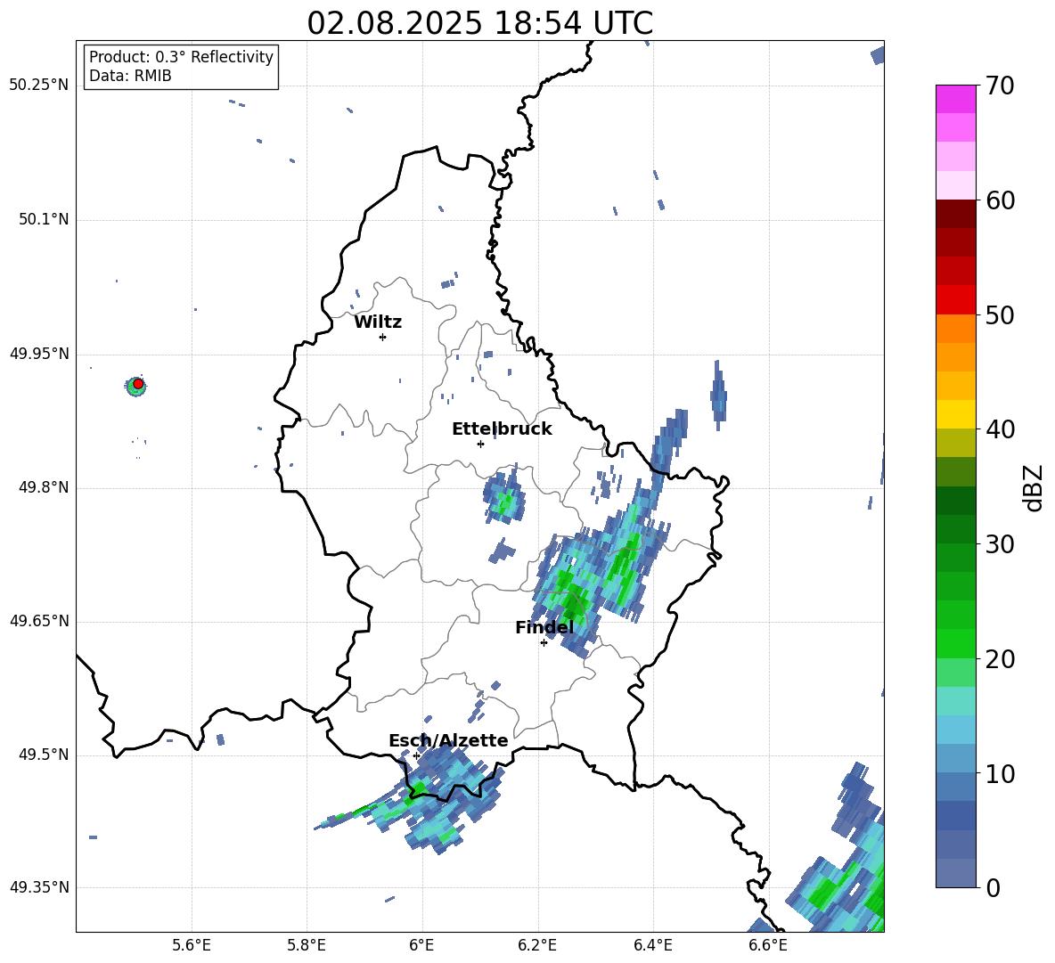The width and height of the screenshot is (1055, 963).
Task: Click the 6°E longitude tick label
Action: coord(421,945)
